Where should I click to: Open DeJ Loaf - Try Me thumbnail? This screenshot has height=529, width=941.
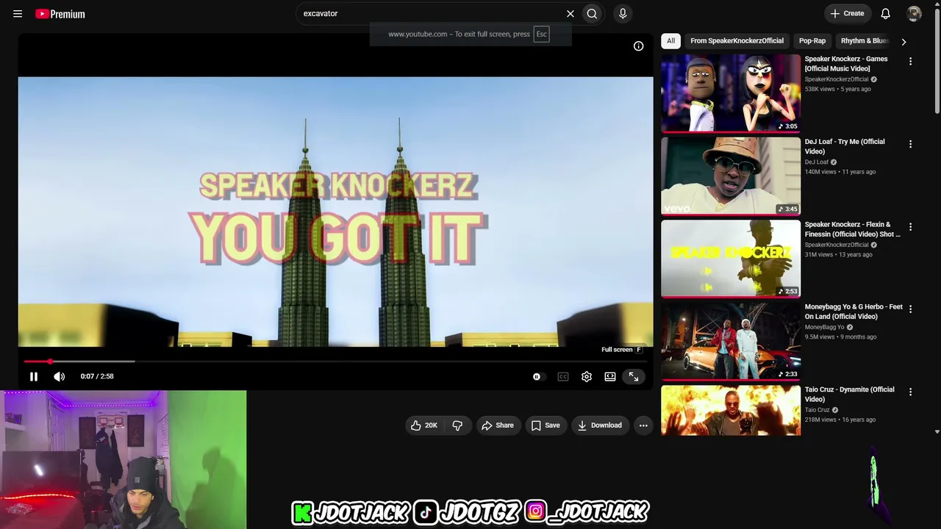tap(731, 176)
